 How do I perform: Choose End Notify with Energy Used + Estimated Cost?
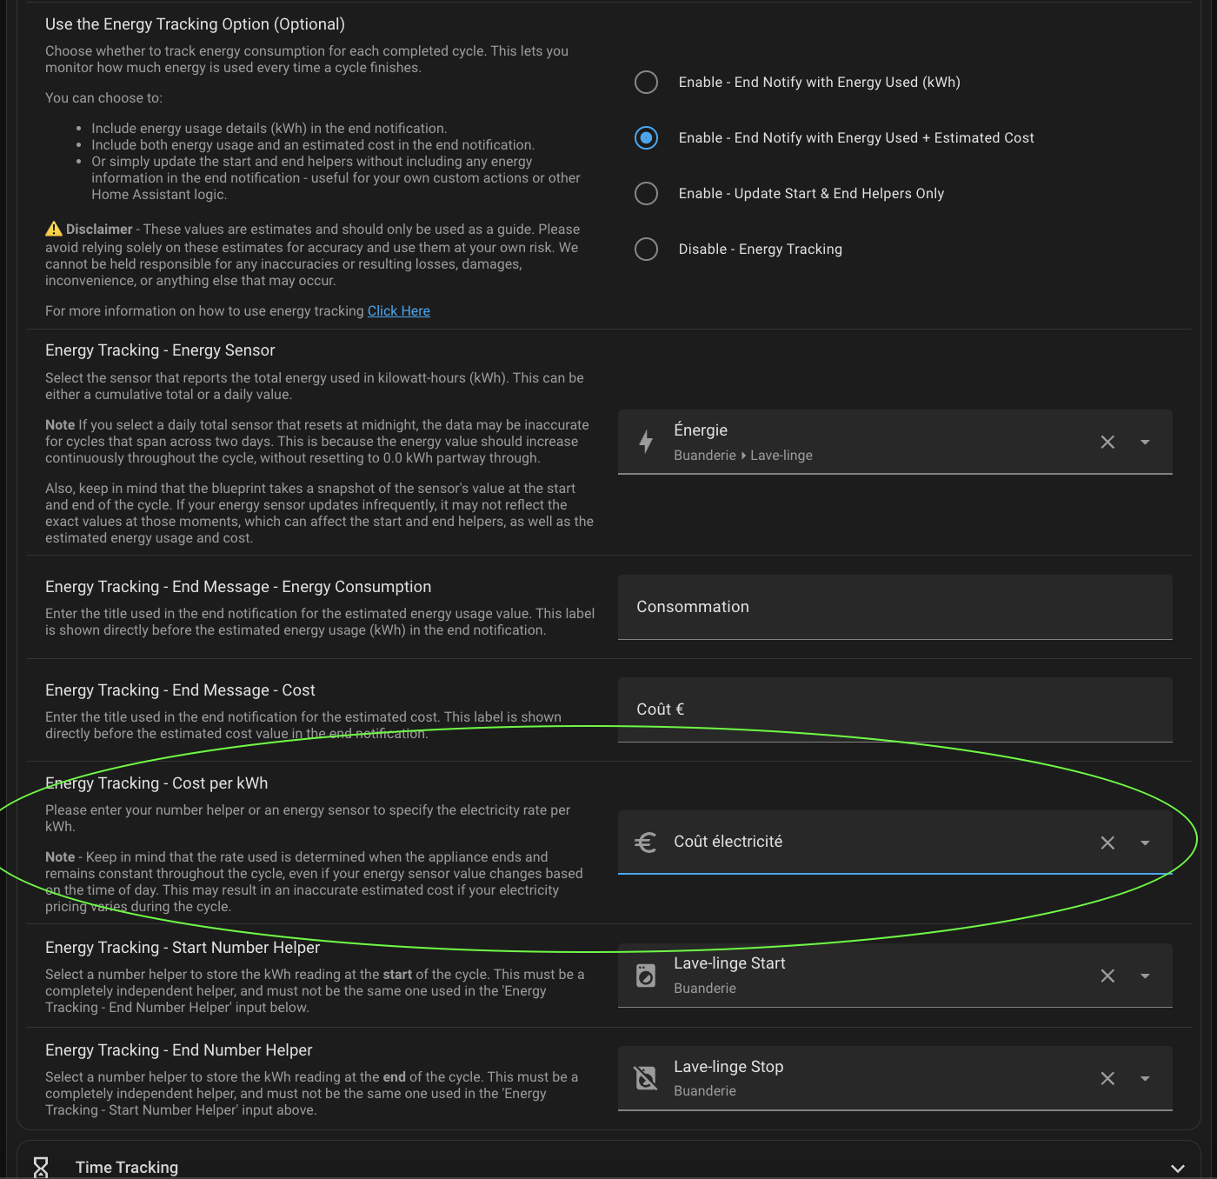click(646, 137)
